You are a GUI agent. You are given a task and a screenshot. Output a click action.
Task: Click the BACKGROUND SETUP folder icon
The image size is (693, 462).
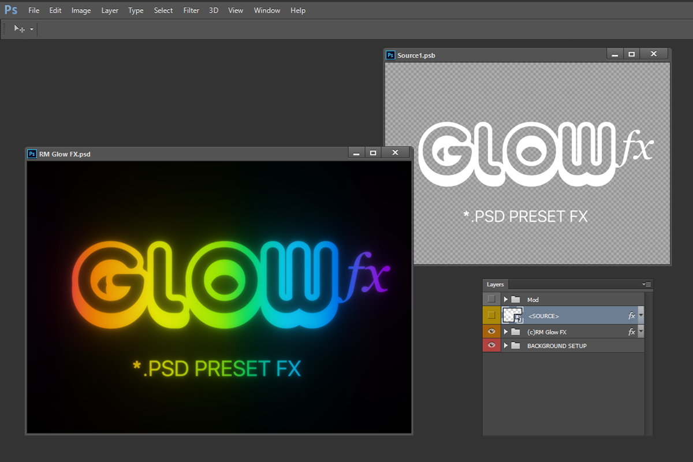pos(516,346)
